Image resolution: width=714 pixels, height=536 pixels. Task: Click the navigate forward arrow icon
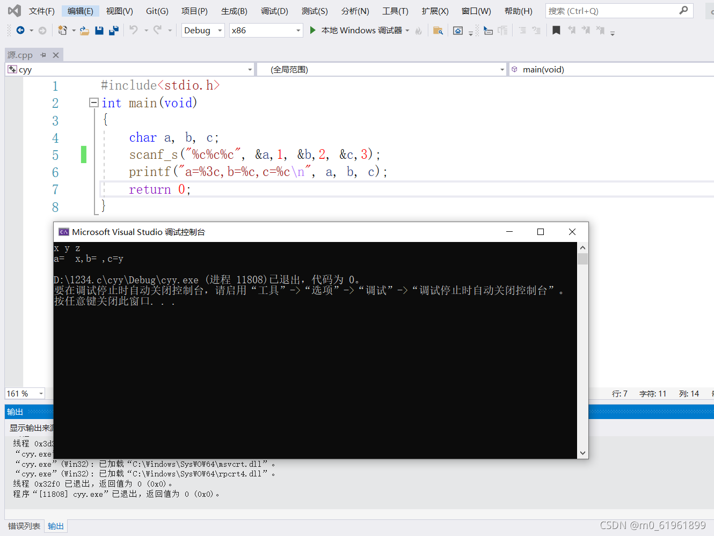[42, 31]
